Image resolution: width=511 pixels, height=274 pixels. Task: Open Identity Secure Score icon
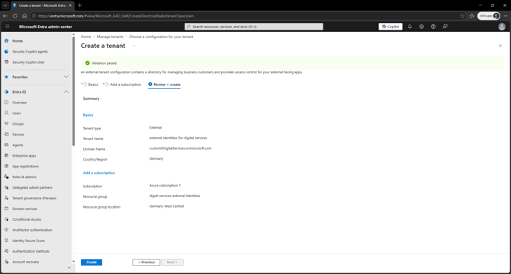6,241
